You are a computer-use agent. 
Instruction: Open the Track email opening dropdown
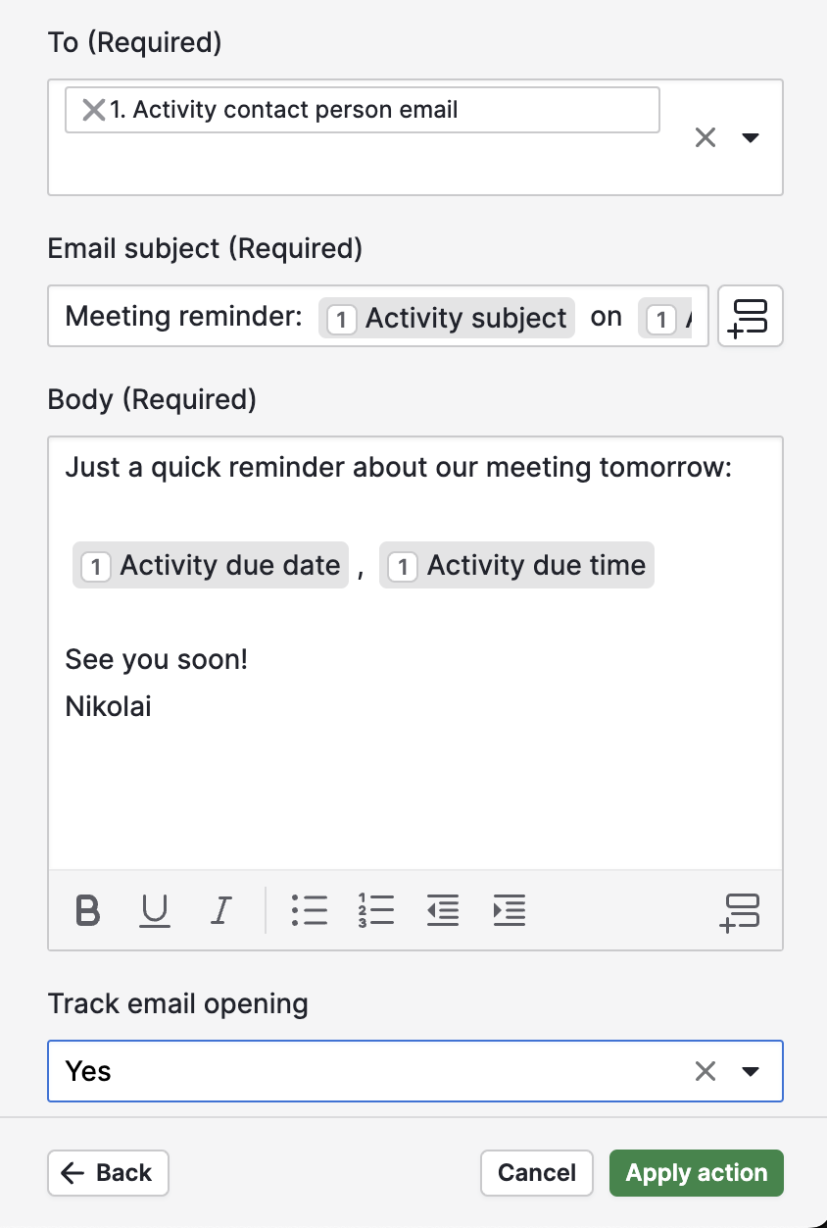point(751,1071)
